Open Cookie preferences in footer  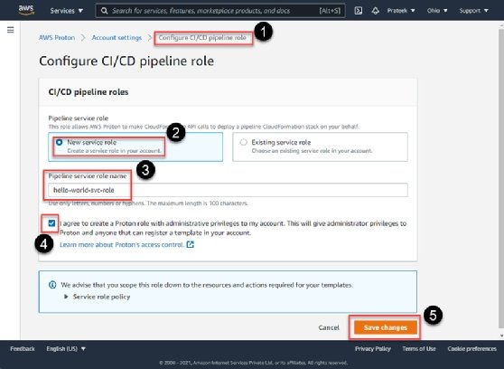[472, 349]
